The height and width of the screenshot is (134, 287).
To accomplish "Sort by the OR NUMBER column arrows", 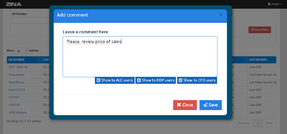I will pyautogui.click(x=39, y=60).
